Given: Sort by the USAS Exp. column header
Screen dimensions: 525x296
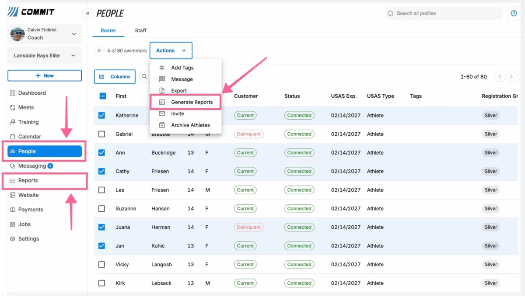Looking at the screenshot, I should click(344, 96).
